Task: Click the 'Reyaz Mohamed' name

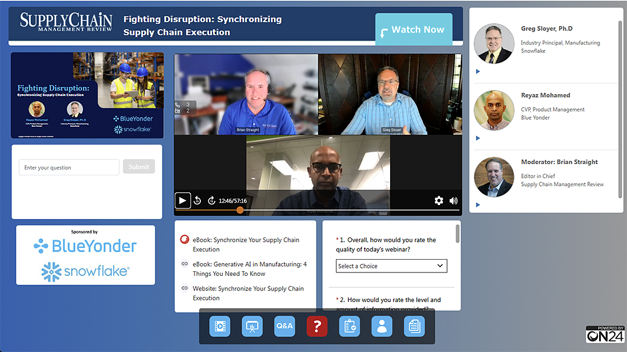Action: point(545,95)
